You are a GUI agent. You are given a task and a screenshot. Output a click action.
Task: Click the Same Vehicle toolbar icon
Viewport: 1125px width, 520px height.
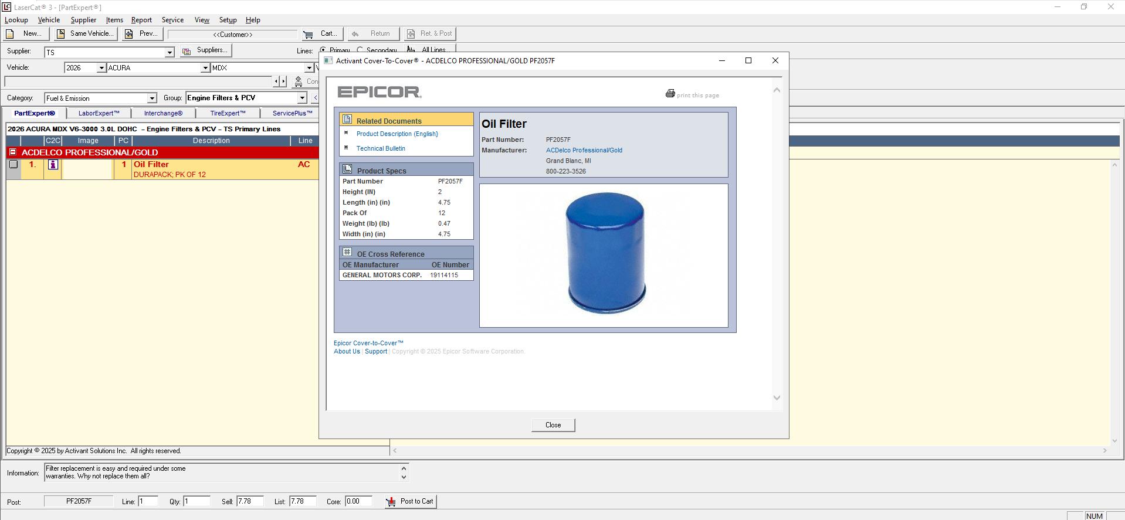[60, 34]
